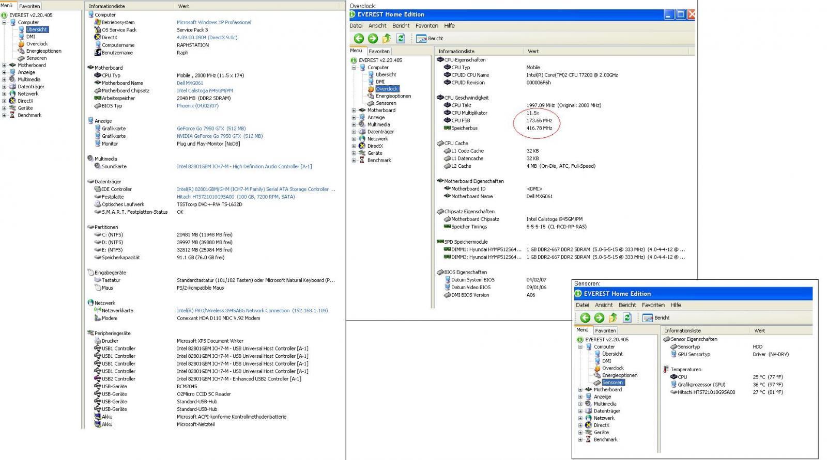Switch to Favoriten tab in Sensoren window
This screenshot has width=827, height=460.
(605, 330)
